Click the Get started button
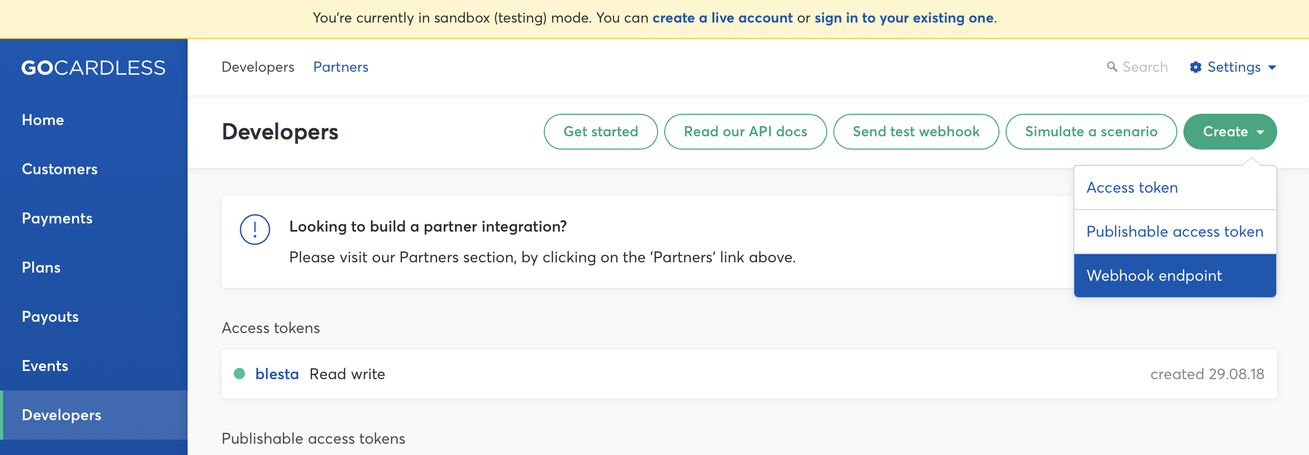This screenshot has width=1309, height=455. (601, 132)
